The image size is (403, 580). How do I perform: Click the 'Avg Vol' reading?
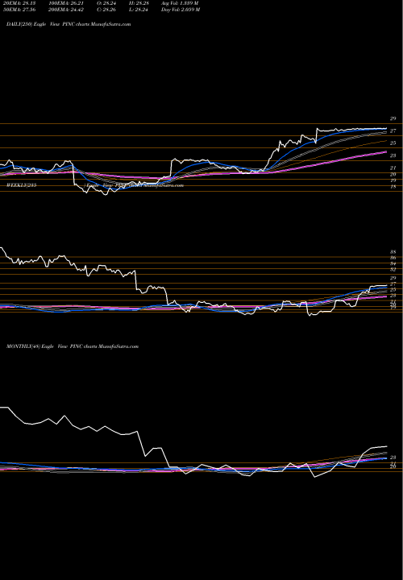click(x=180, y=3)
